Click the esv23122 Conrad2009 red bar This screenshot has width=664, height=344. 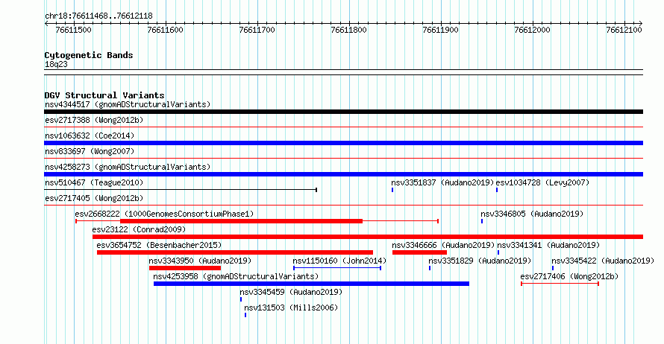[x=368, y=237]
